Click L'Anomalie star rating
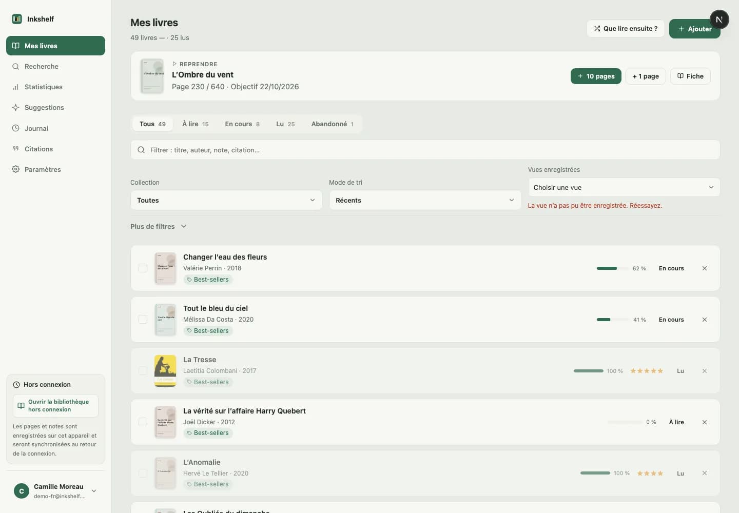Image resolution: width=739 pixels, height=513 pixels. click(650, 473)
